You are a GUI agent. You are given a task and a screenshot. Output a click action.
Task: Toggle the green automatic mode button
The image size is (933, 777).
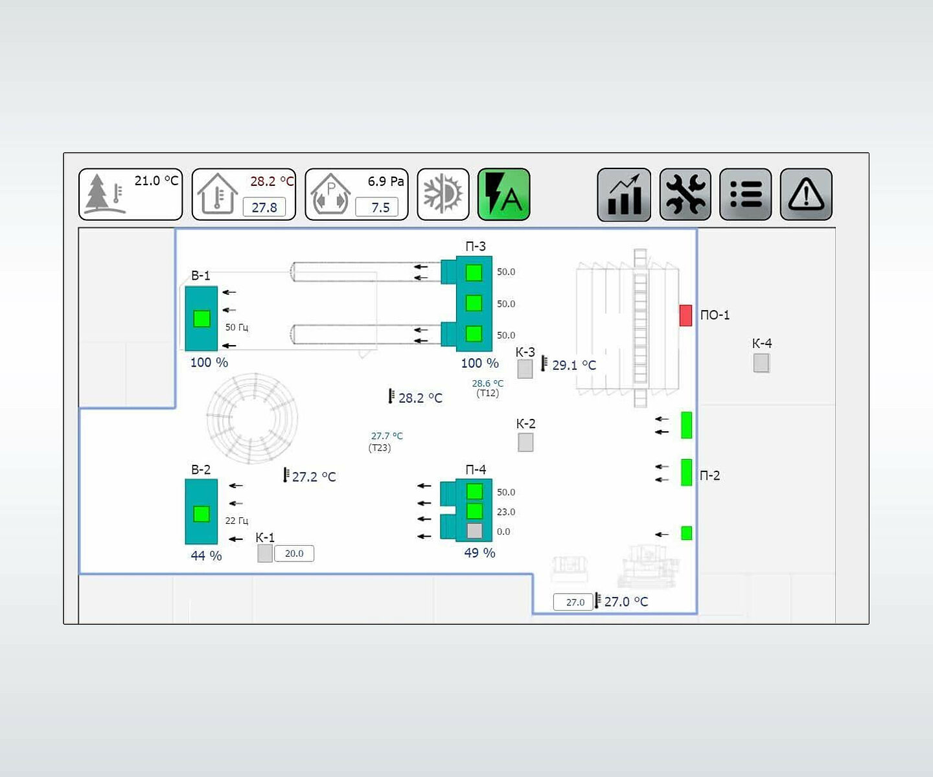point(503,194)
